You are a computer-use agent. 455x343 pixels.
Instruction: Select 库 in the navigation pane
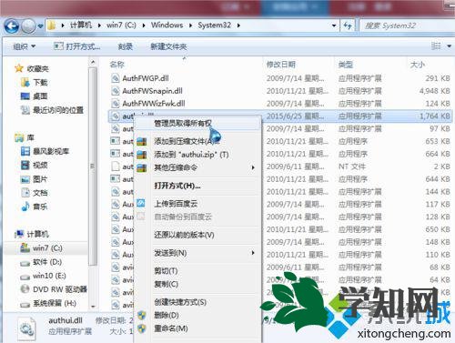pyautogui.click(x=25, y=138)
